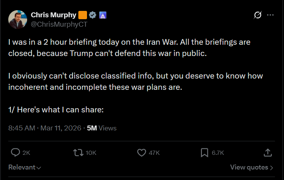284x180 pixels.
Task: Click the reply speech bubble icon
Action: [15, 153]
